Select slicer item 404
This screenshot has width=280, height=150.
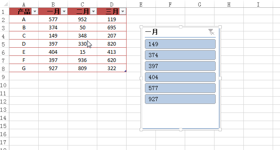[x=180, y=77]
